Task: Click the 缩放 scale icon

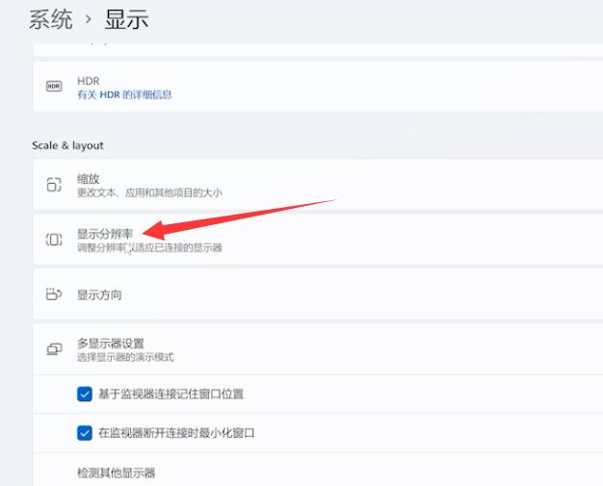Action: point(54,185)
